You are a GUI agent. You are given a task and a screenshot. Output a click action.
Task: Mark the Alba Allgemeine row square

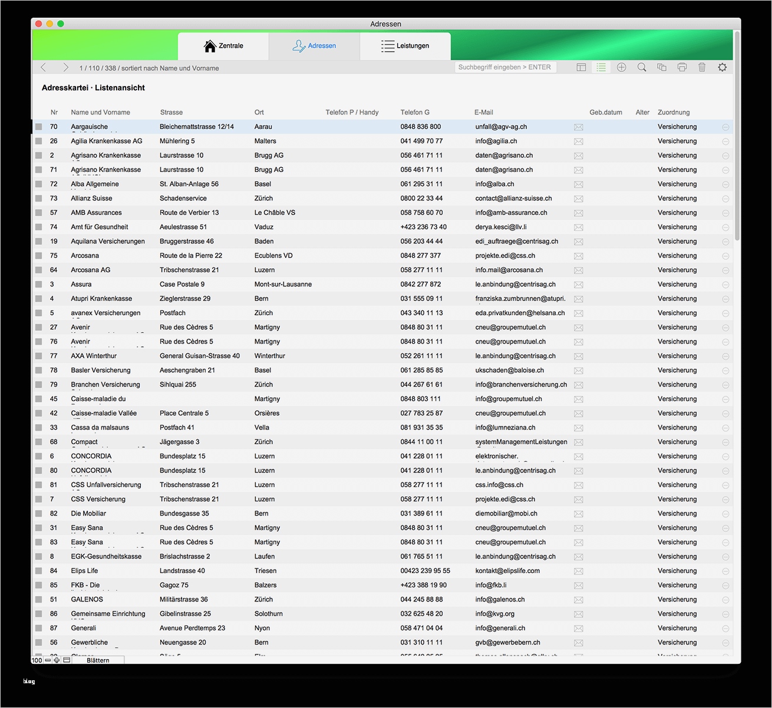38,184
